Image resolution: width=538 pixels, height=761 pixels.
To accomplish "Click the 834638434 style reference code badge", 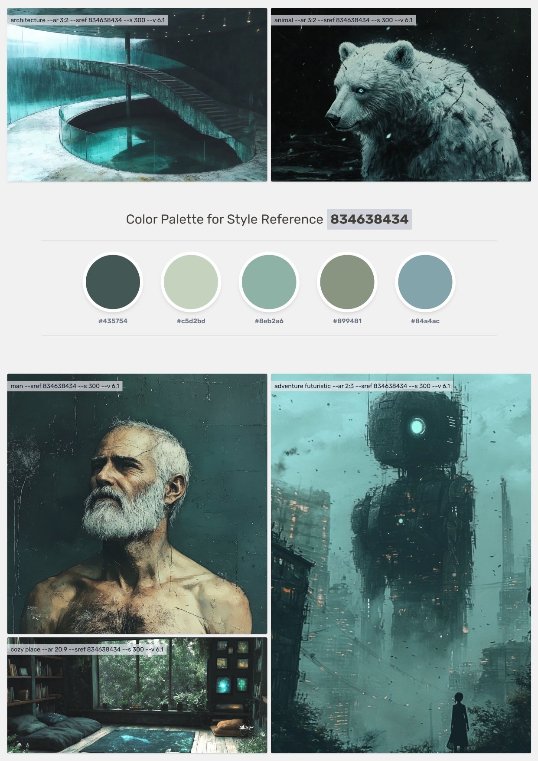I will [x=369, y=219].
